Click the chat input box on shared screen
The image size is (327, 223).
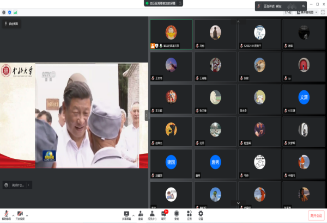click(x=17, y=185)
